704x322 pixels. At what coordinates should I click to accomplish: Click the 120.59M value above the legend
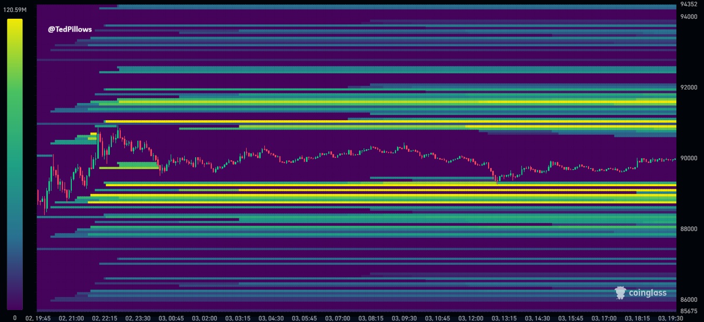click(14, 9)
